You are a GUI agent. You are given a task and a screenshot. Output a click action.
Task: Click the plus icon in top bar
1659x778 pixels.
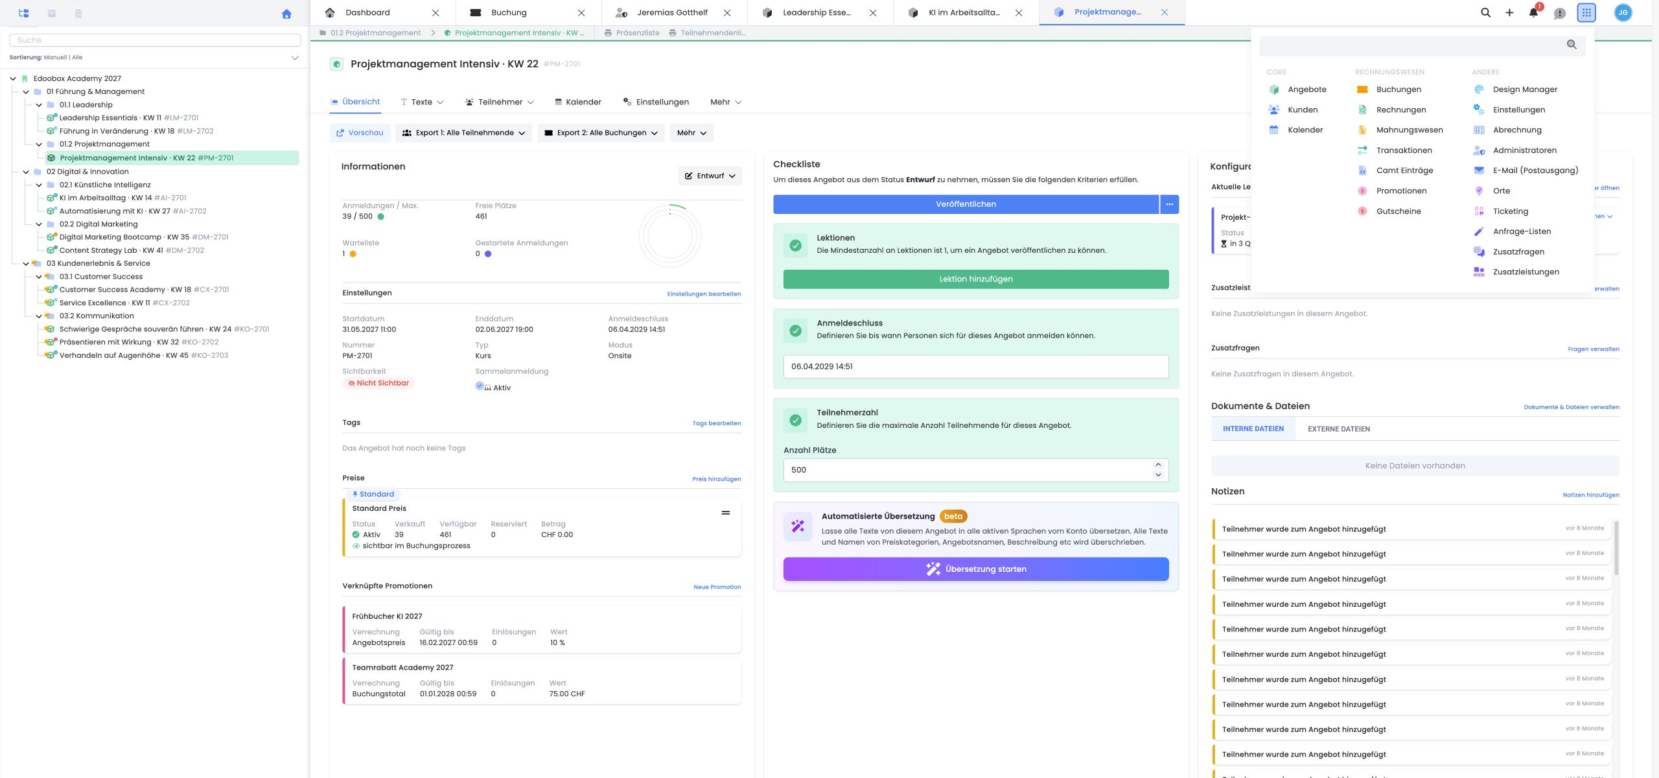click(x=1509, y=12)
